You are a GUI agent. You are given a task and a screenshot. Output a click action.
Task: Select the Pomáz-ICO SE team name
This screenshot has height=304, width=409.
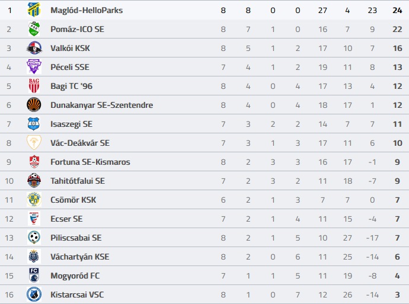[x=78, y=29]
